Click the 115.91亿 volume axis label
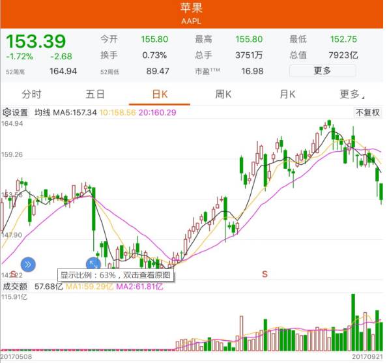This screenshot has width=387, height=363. (x=14, y=297)
